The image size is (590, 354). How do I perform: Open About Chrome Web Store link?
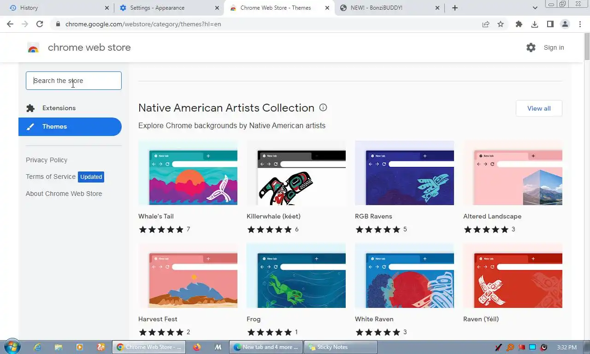[x=64, y=194]
